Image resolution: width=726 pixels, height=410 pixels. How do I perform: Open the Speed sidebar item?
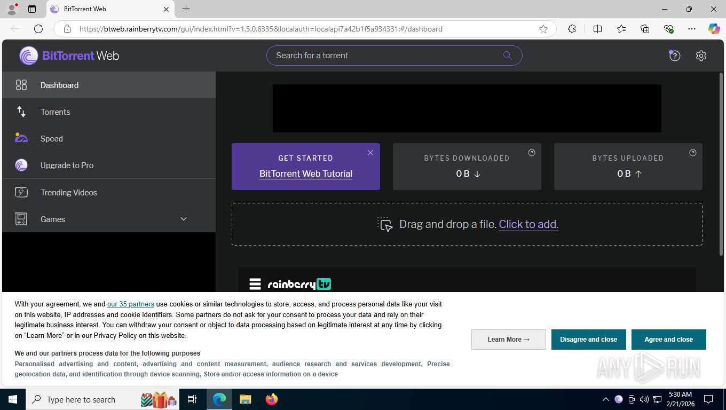[109, 138]
